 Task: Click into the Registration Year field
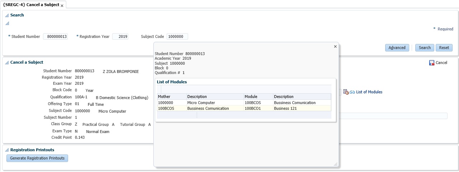120,36
